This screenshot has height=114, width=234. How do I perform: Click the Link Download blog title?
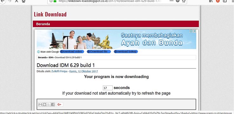click(50, 14)
